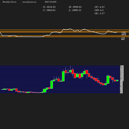
Task: Click the 'OH: 6.5' value
Action: point(99,10)
